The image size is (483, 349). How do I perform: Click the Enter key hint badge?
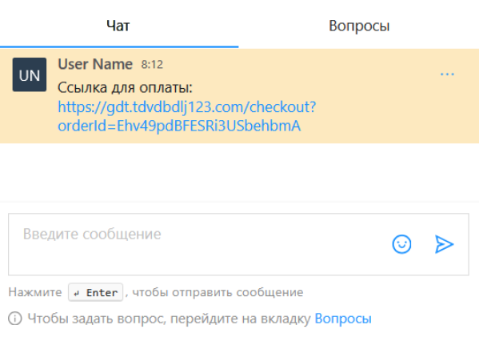click(96, 293)
